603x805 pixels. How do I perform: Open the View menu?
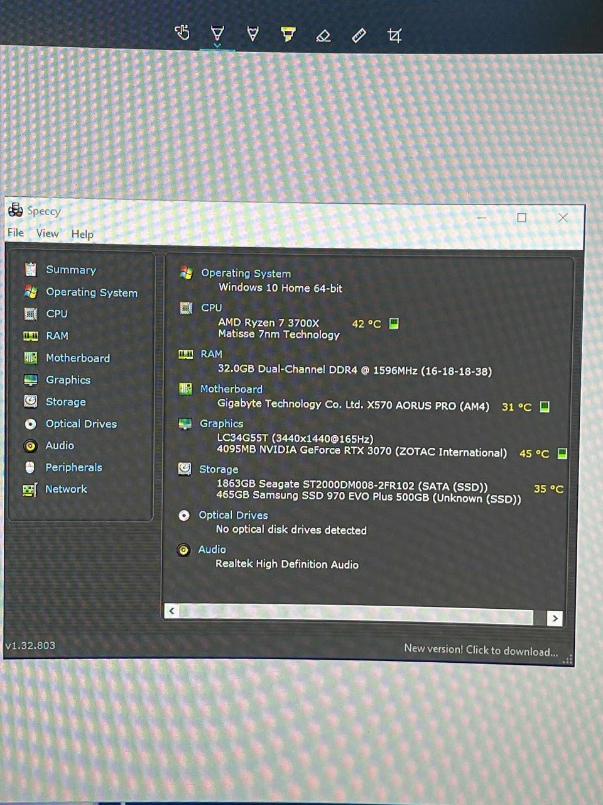click(x=47, y=233)
